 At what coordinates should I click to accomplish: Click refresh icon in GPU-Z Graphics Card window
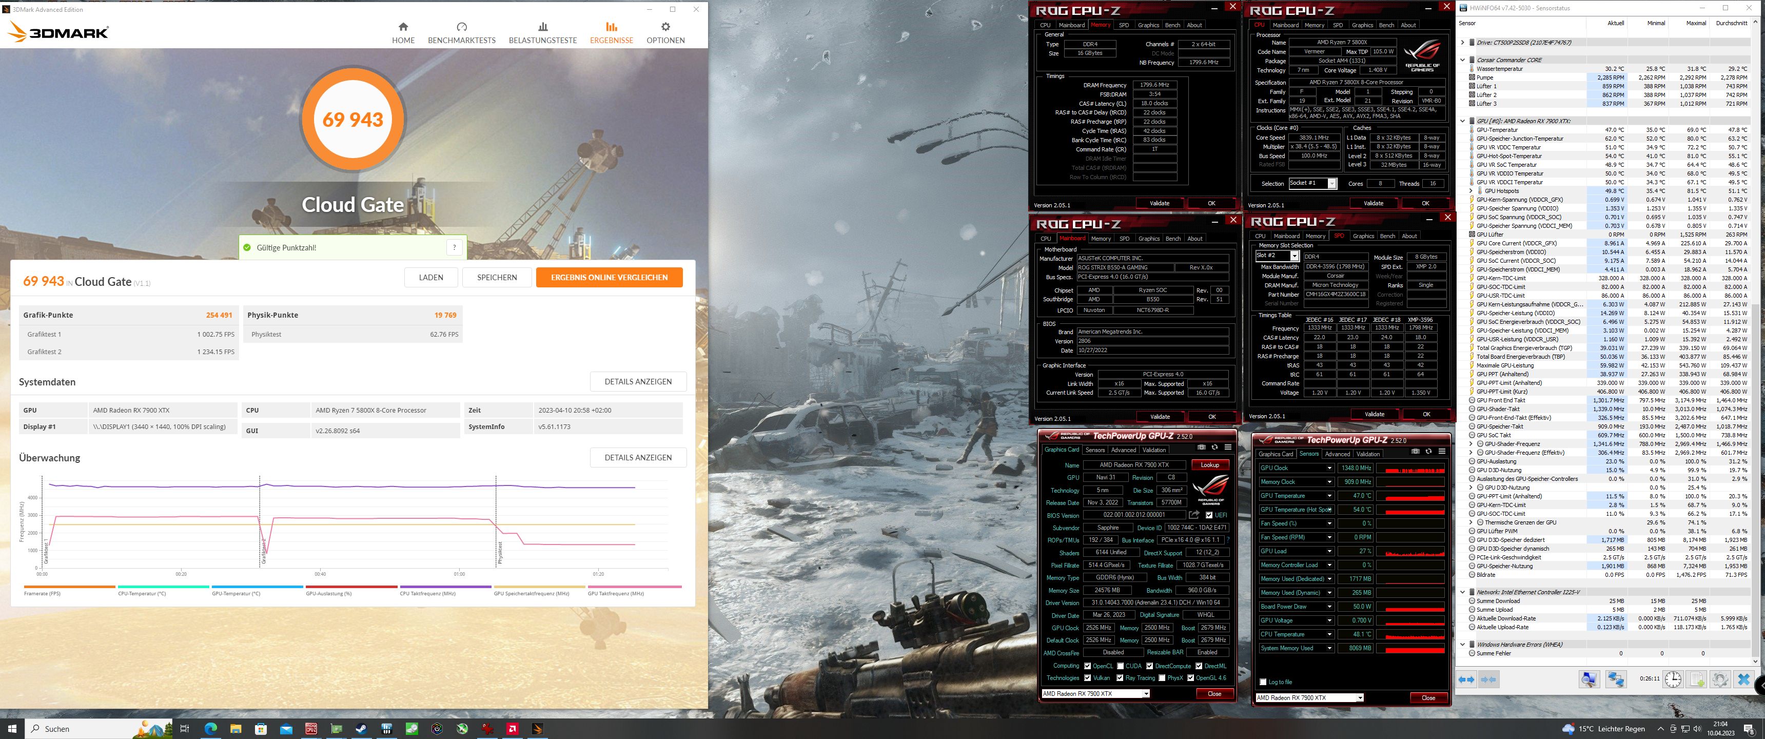(1214, 447)
